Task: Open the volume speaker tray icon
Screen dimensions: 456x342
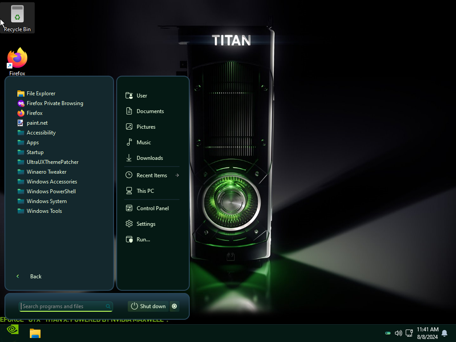Action: coord(398,333)
